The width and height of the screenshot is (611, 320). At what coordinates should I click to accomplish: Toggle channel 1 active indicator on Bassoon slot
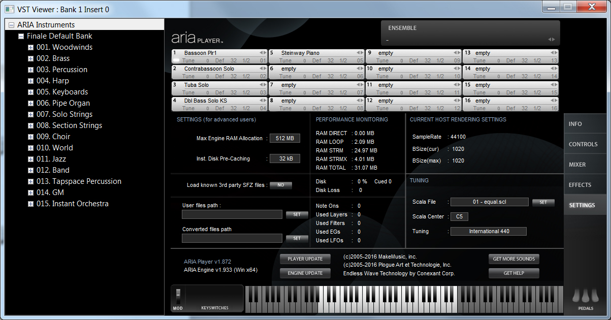coord(177,60)
